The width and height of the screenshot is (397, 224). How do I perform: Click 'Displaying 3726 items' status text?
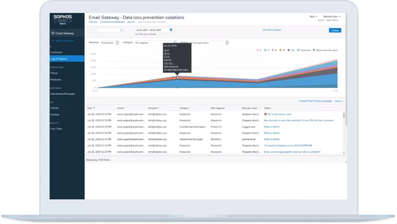(x=98, y=160)
